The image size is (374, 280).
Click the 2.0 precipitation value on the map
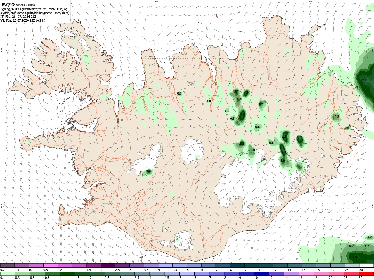tap(243, 114)
